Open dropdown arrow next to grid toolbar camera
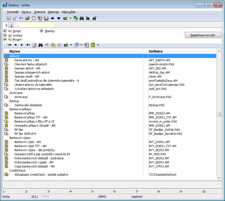The image size is (225, 201). [x=71, y=45]
